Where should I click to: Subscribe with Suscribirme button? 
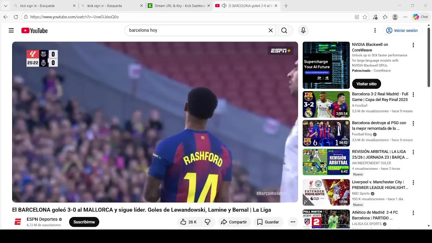coord(84,222)
